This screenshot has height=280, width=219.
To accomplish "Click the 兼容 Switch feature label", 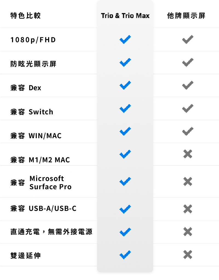I will click(x=32, y=112).
